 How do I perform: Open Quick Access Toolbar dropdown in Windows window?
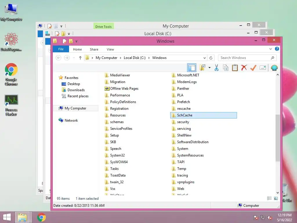click(76, 41)
